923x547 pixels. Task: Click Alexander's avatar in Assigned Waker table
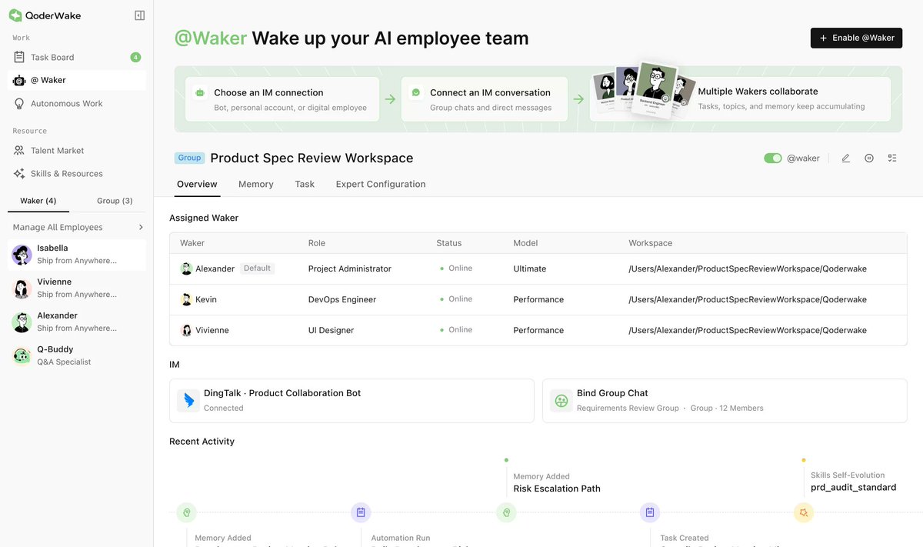[x=186, y=268]
